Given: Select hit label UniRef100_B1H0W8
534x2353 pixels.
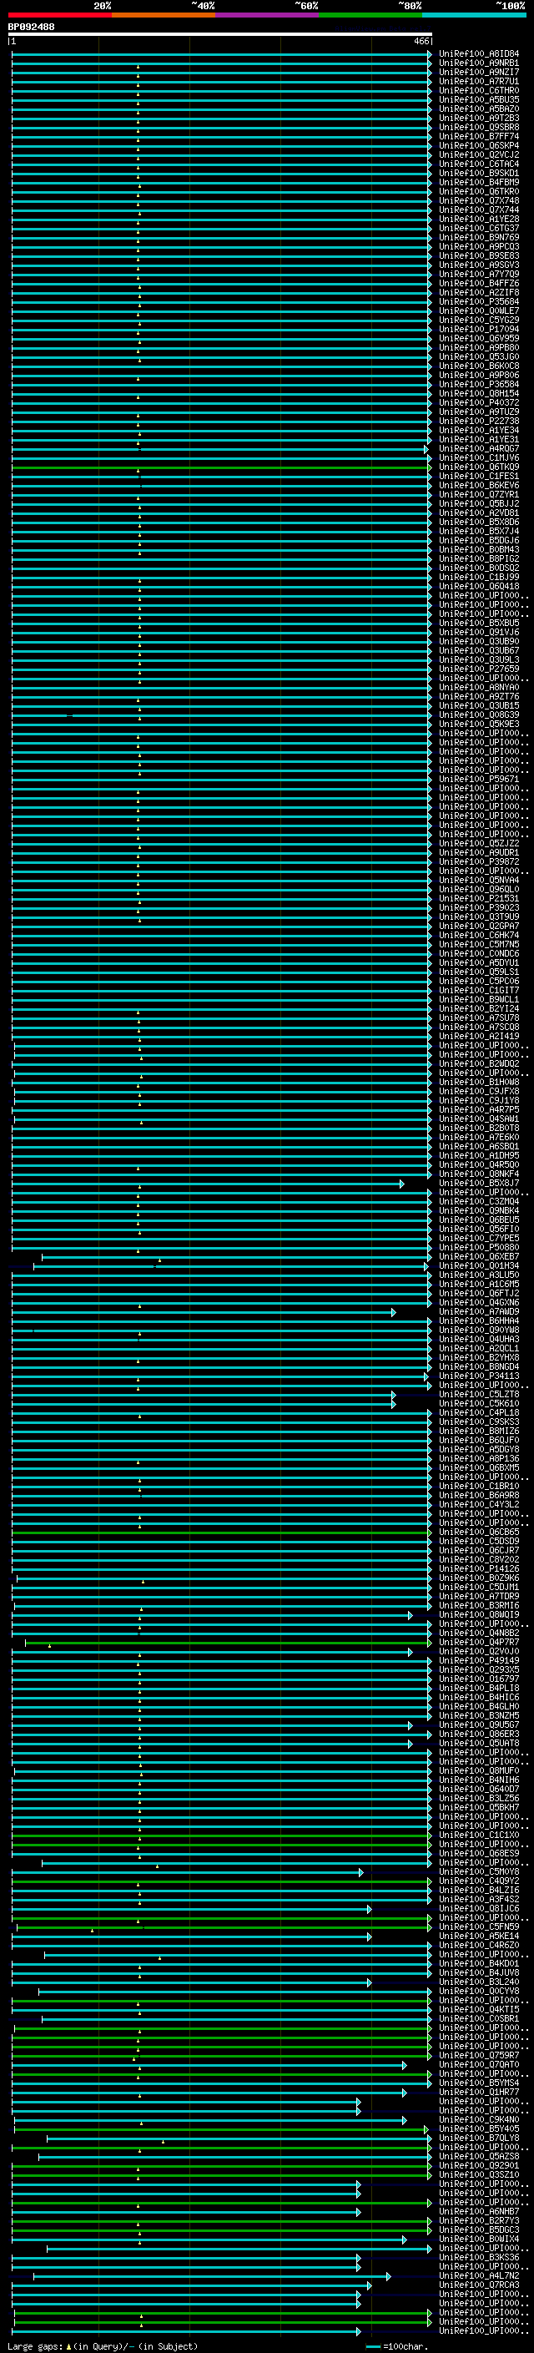Looking at the screenshot, I should tap(479, 1083).
